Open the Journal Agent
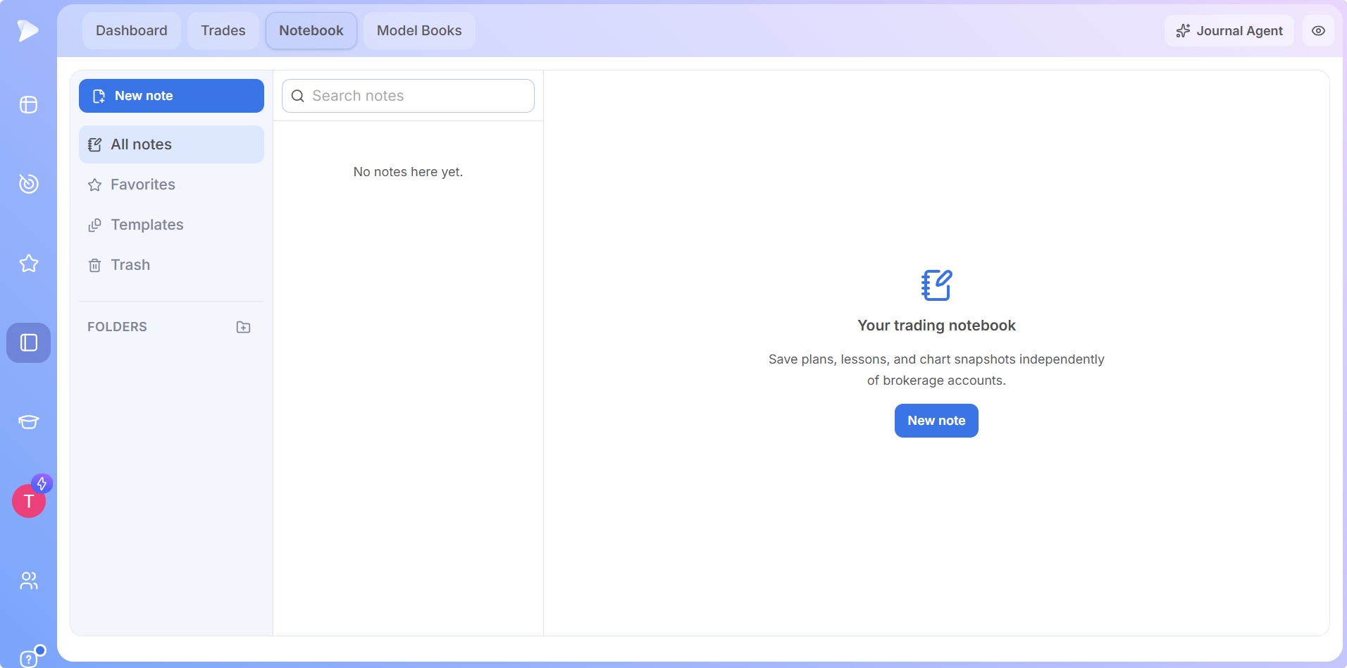The image size is (1347, 668). click(1229, 30)
